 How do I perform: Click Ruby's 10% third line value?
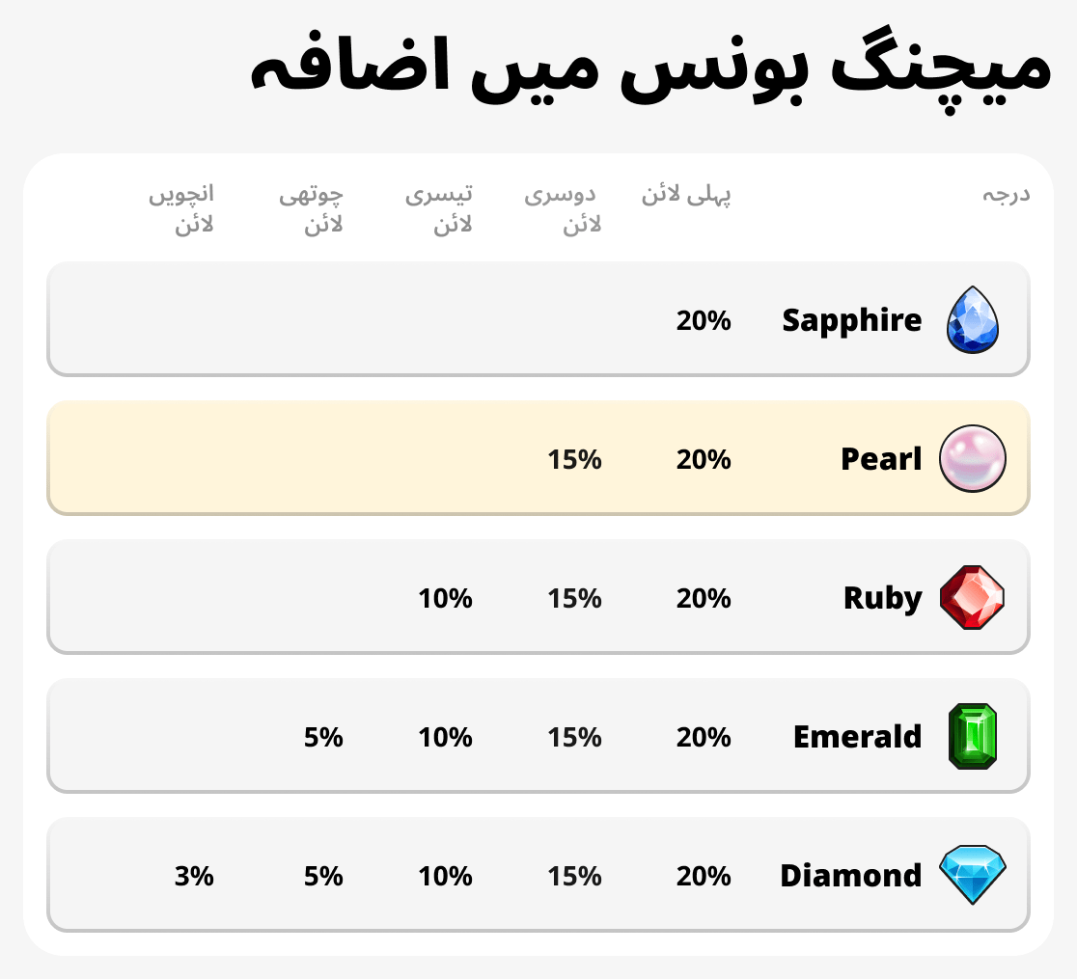point(445,598)
